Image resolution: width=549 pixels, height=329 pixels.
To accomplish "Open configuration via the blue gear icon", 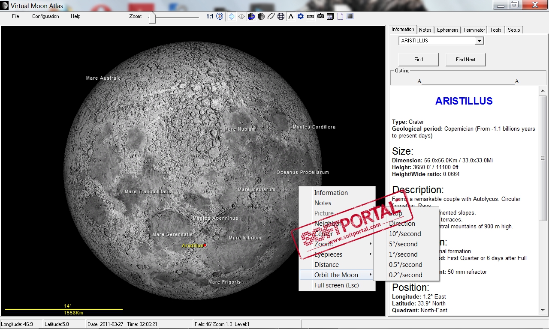I will click(301, 16).
